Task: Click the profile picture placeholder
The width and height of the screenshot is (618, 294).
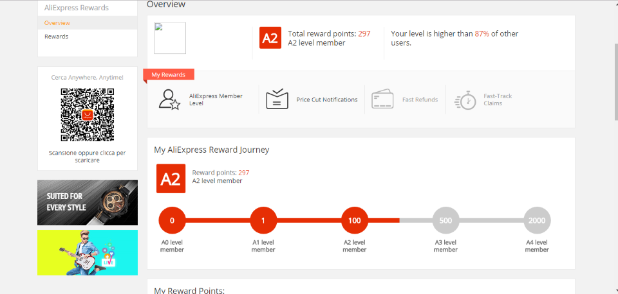Action: tap(170, 39)
